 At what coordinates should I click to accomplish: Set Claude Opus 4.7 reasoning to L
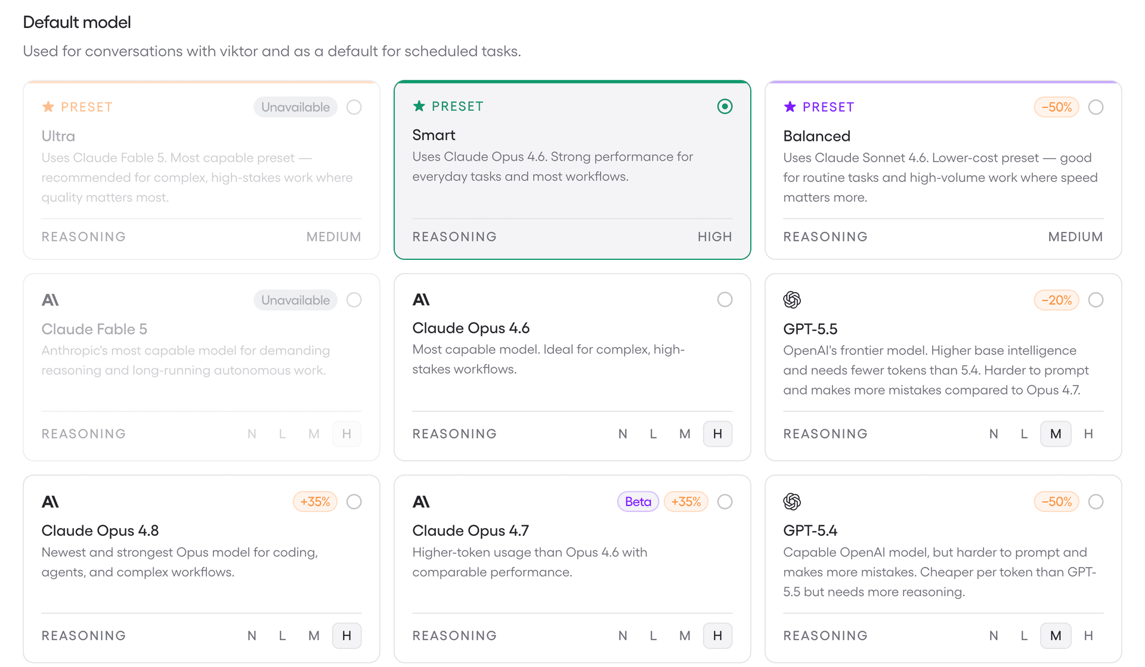click(653, 636)
